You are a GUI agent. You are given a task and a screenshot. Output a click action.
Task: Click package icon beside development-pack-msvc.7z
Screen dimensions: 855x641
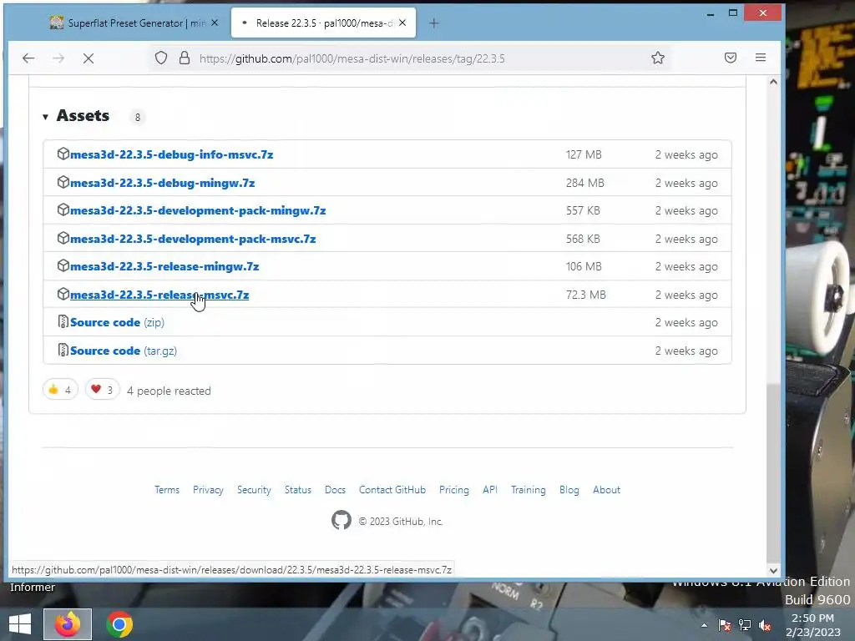(x=63, y=238)
